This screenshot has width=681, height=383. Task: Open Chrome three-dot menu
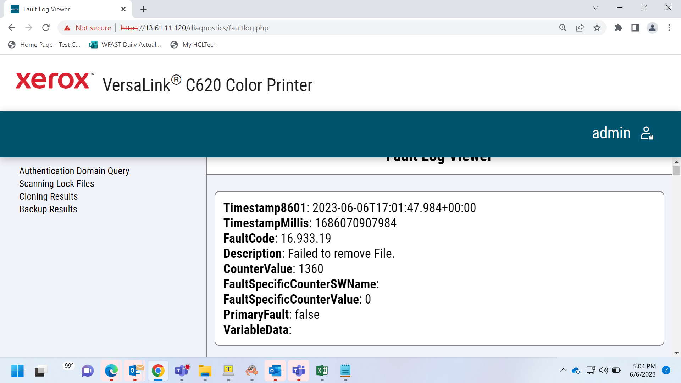coord(669,28)
